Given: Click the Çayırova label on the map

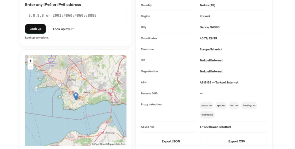Looking at the screenshot, I should point(72,80).
